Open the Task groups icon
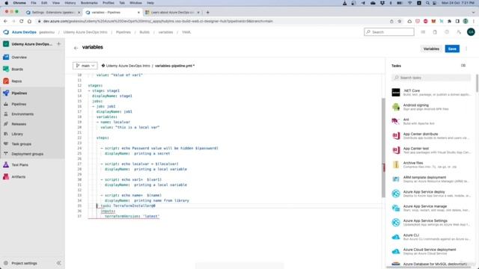The width and height of the screenshot is (479, 269). click(x=6, y=143)
